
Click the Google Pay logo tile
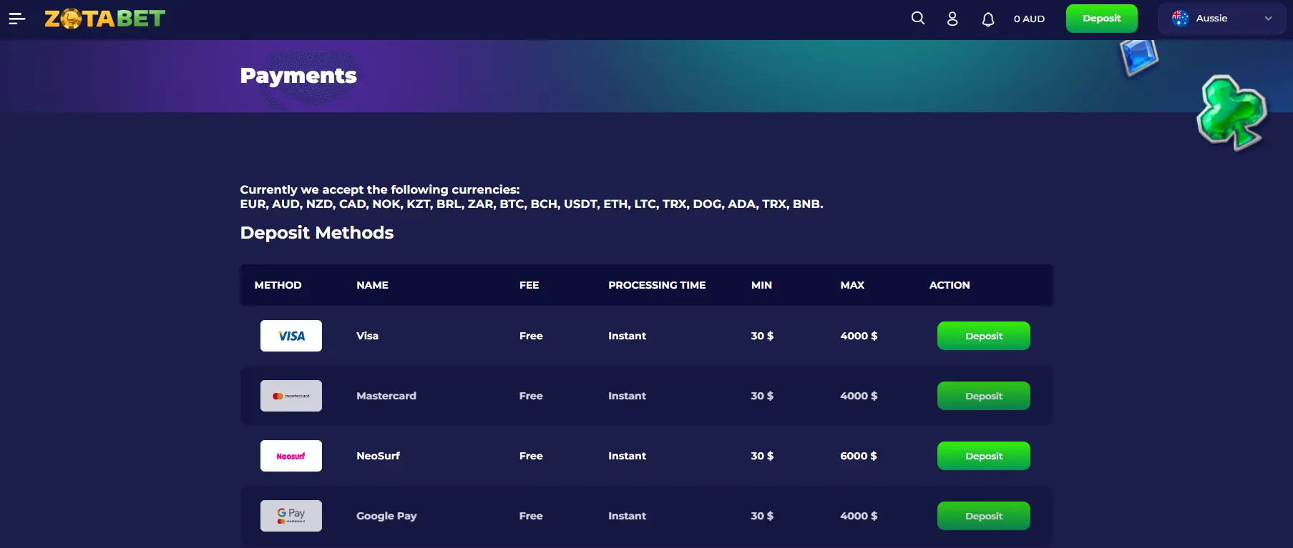point(291,516)
